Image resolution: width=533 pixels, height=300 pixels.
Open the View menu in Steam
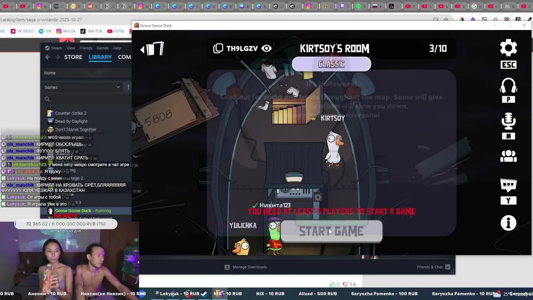tap(71, 48)
